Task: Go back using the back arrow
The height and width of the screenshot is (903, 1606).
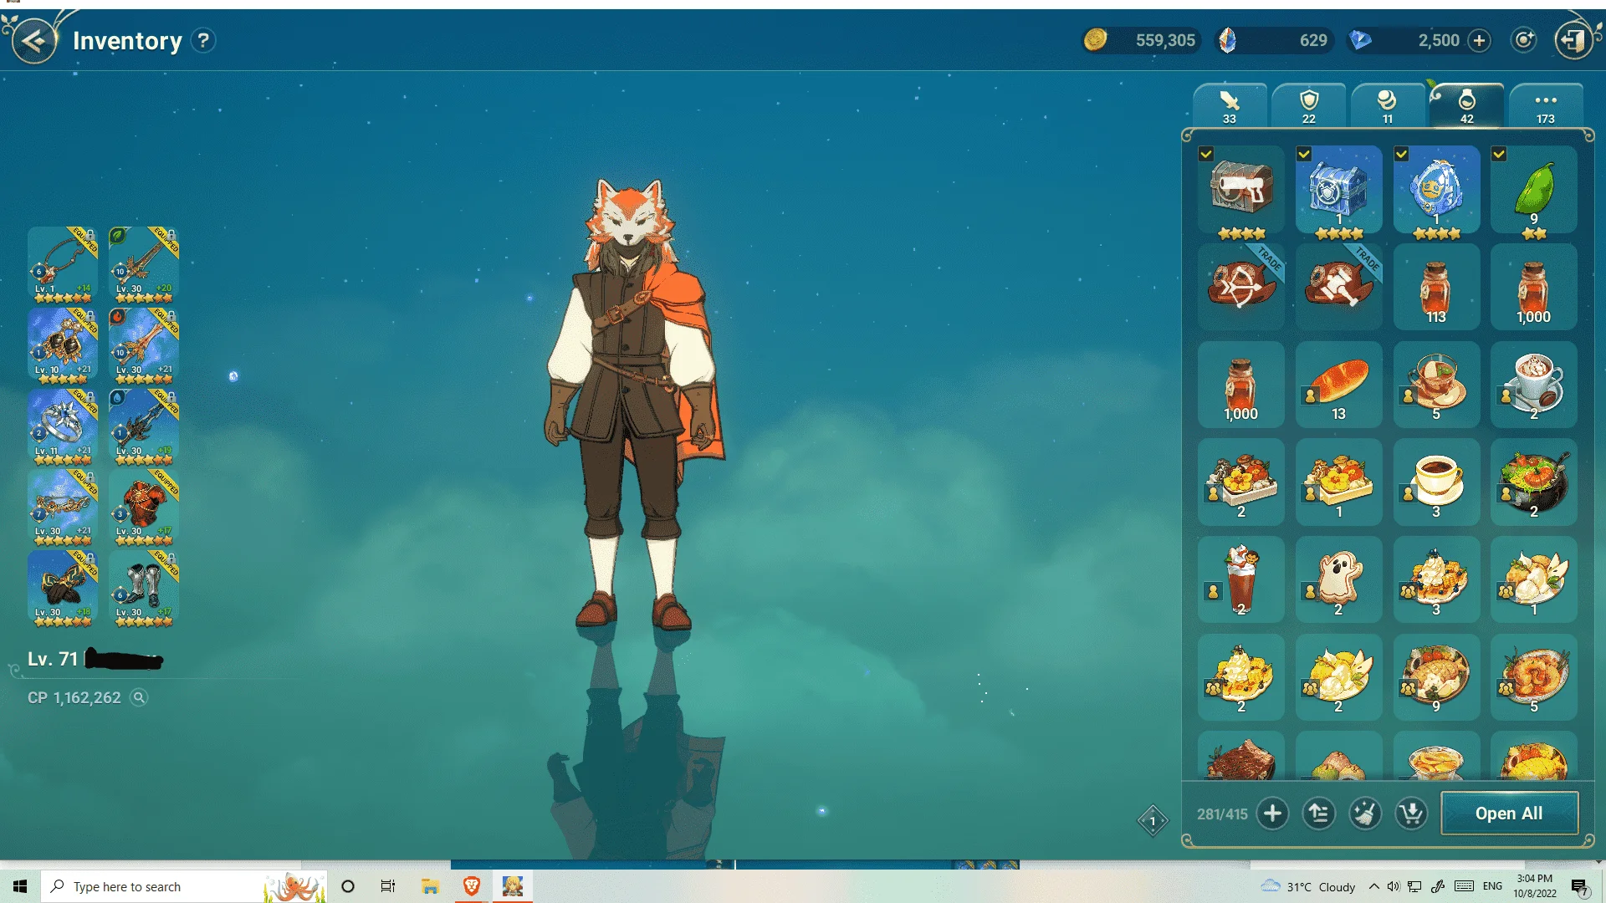Action: (33, 40)
